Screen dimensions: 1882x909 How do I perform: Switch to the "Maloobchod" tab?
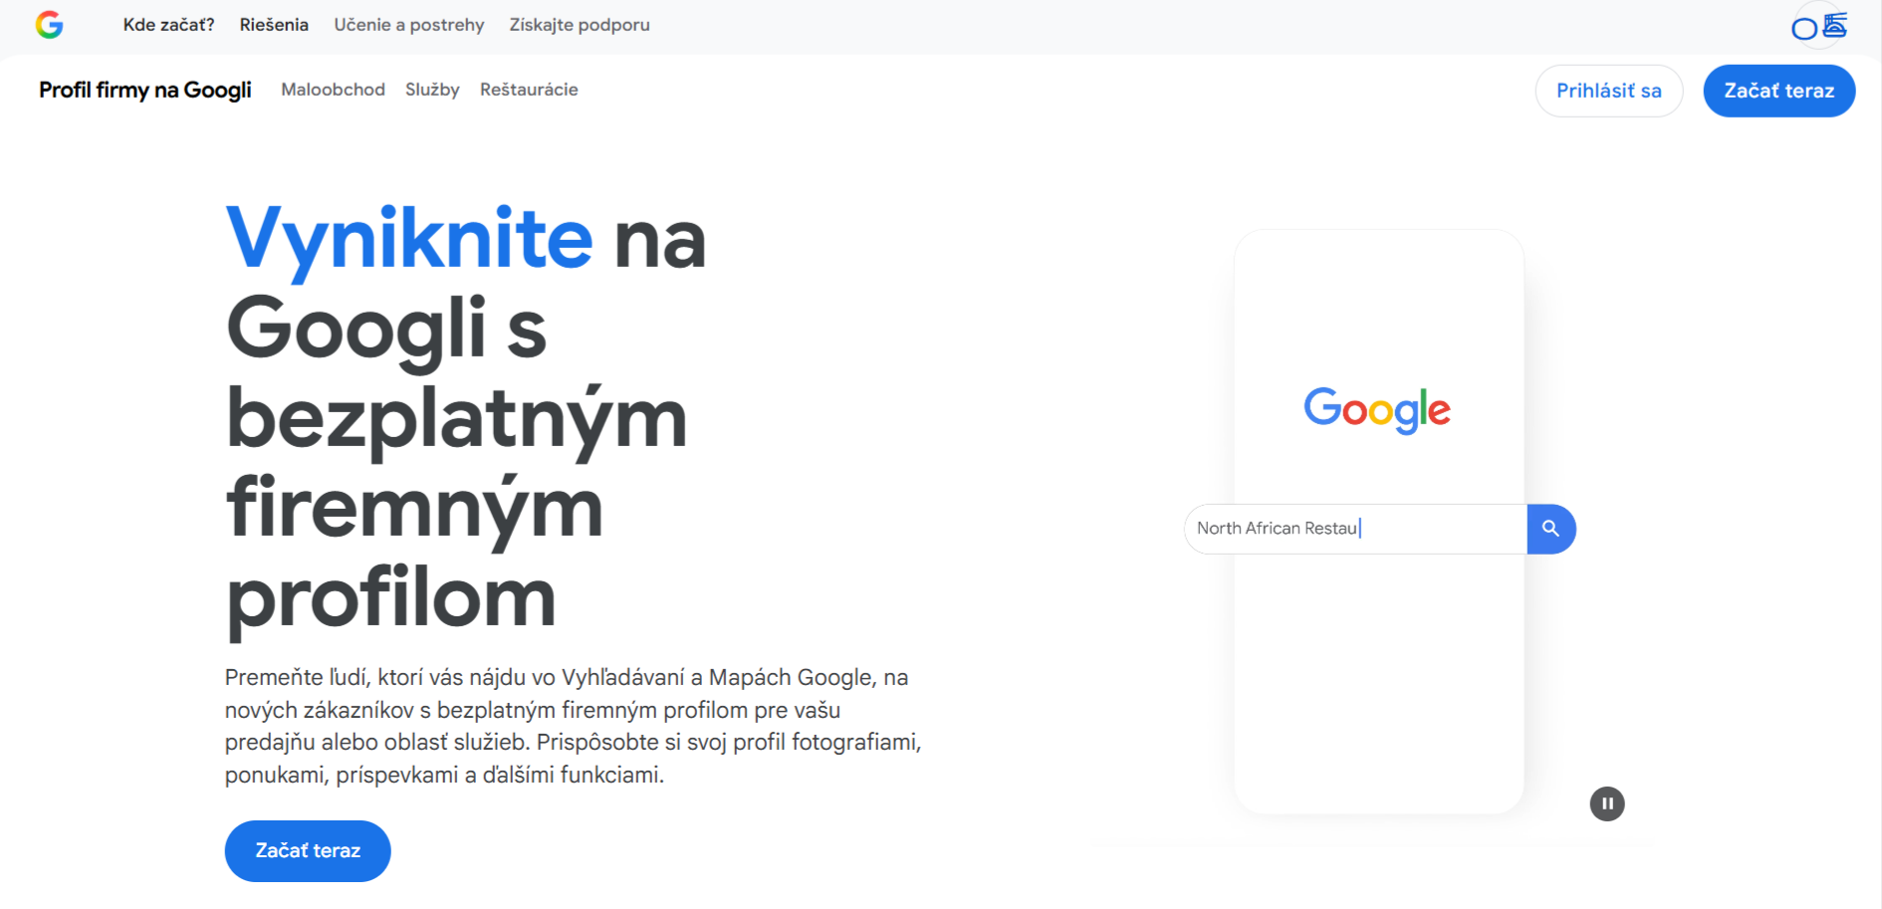point(333,90)
